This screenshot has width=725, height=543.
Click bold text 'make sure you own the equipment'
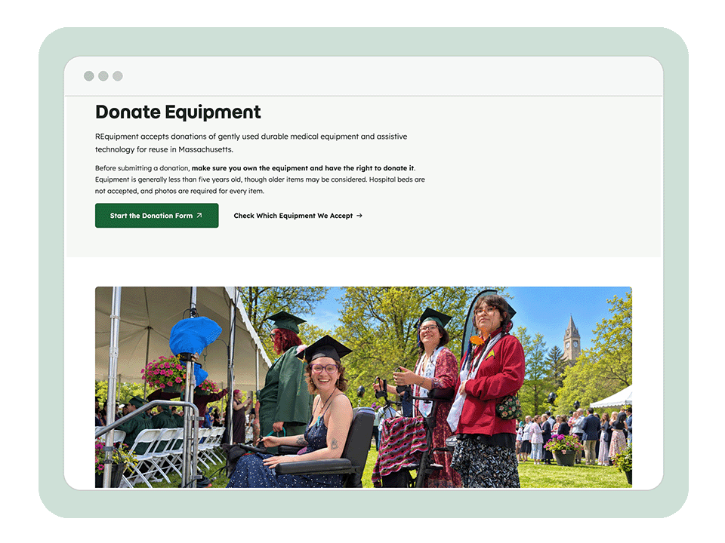click(250, 168)
